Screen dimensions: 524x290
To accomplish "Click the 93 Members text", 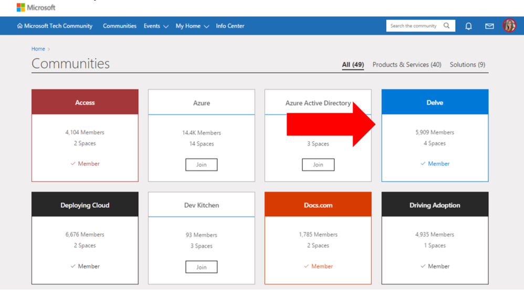I will [x=202, y=235].
